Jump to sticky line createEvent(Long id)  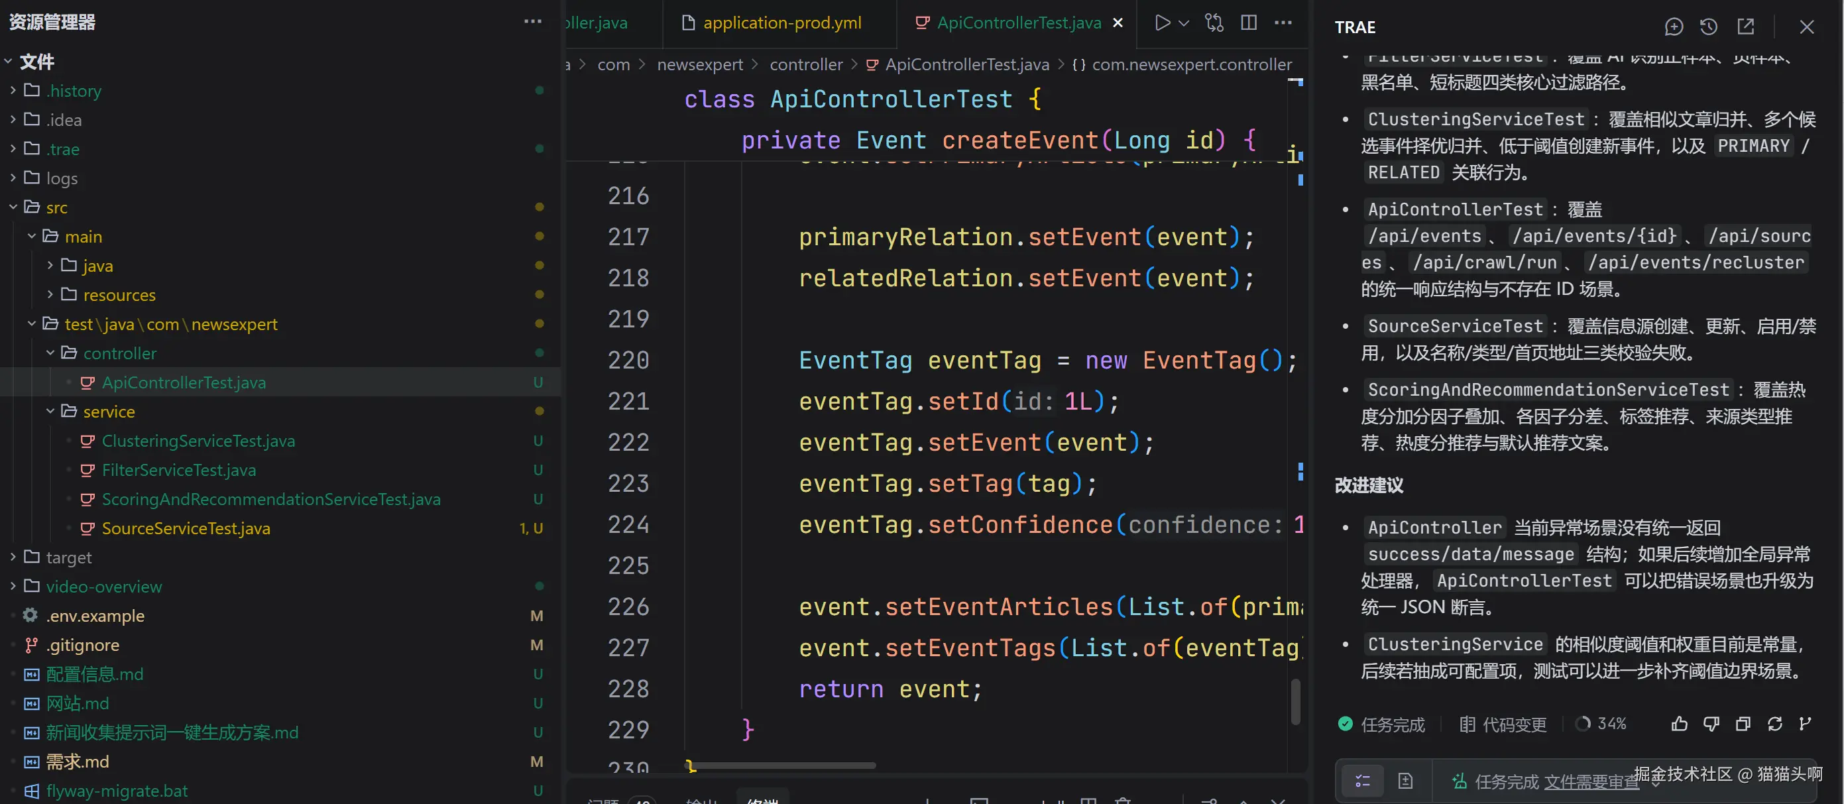click(999, 141)
